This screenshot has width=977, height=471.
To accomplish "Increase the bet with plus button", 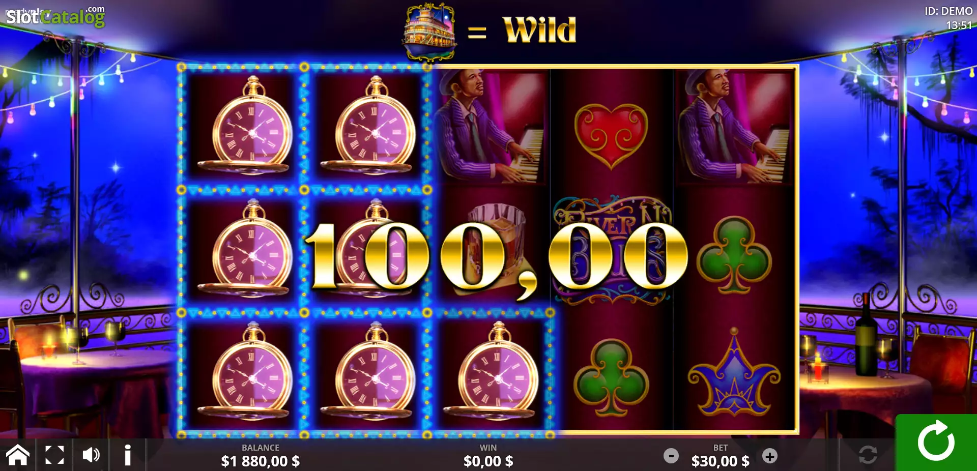I will coord(770,456).
